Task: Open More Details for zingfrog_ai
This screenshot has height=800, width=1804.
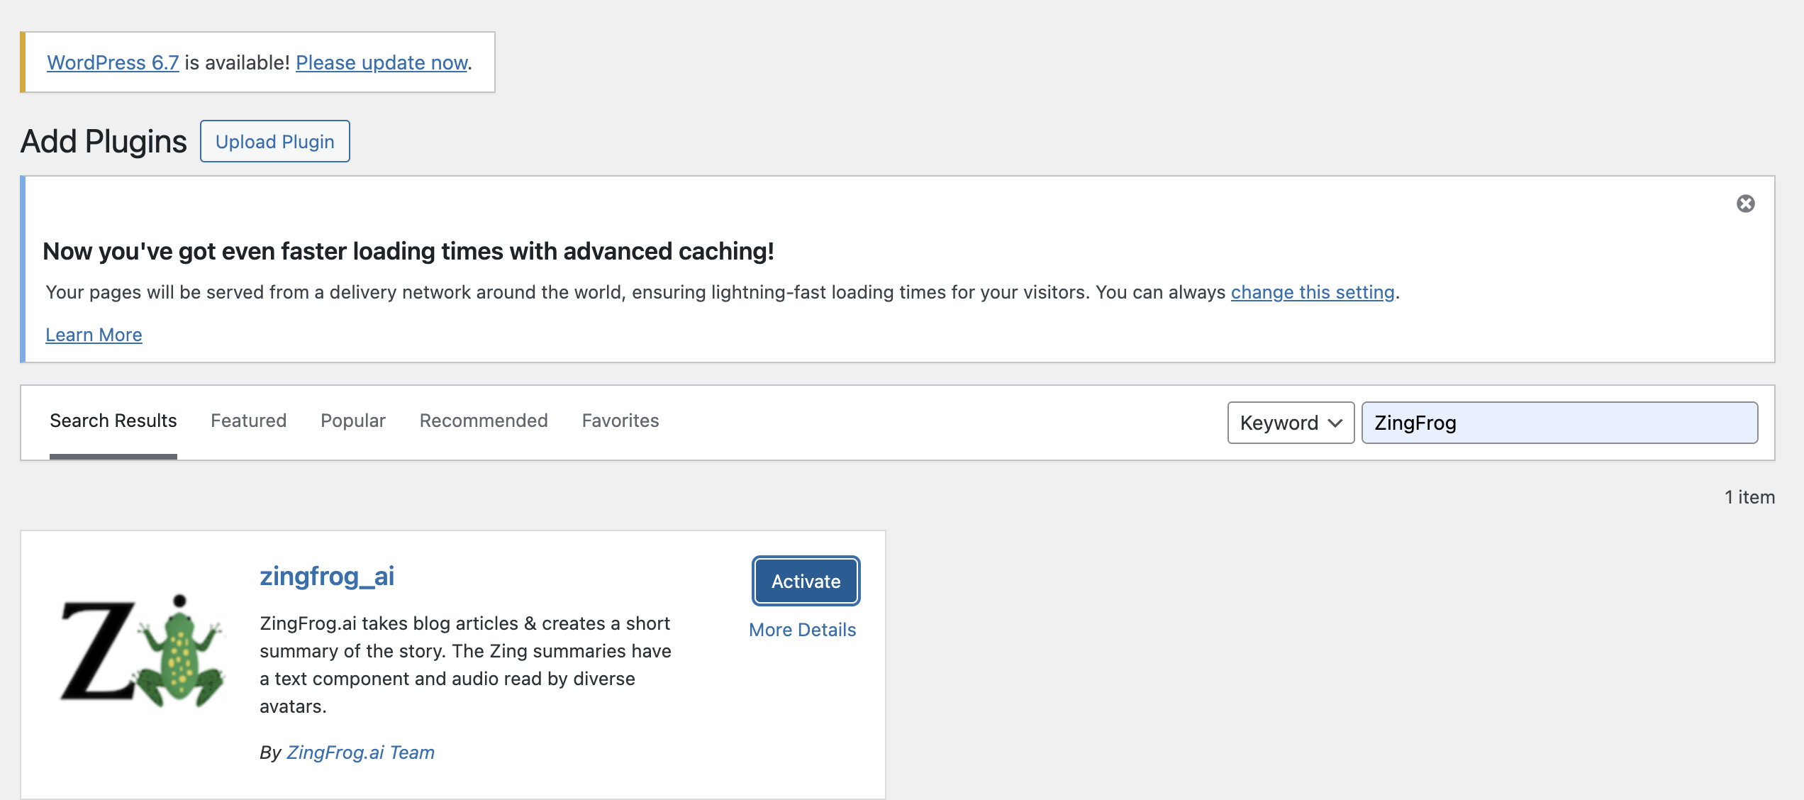Action: click(x=803, y=630)
